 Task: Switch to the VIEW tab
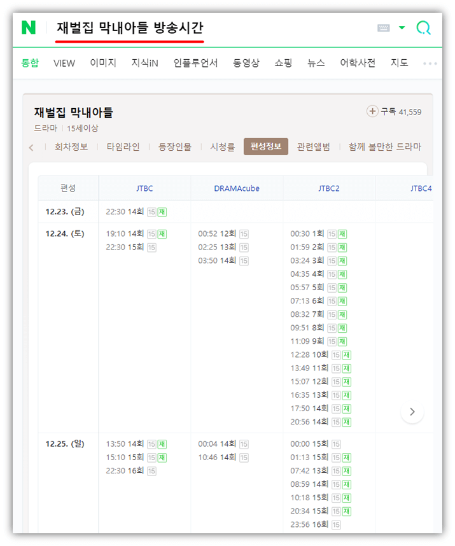[x=64, y=63]
